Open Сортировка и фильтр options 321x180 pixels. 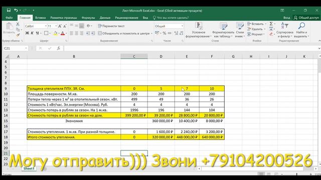(284, 30)
